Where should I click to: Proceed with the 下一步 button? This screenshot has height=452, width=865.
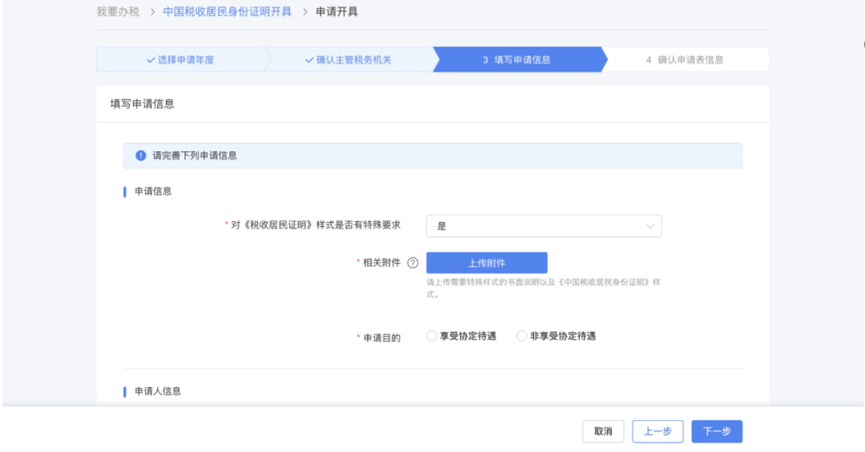[717, 431]
